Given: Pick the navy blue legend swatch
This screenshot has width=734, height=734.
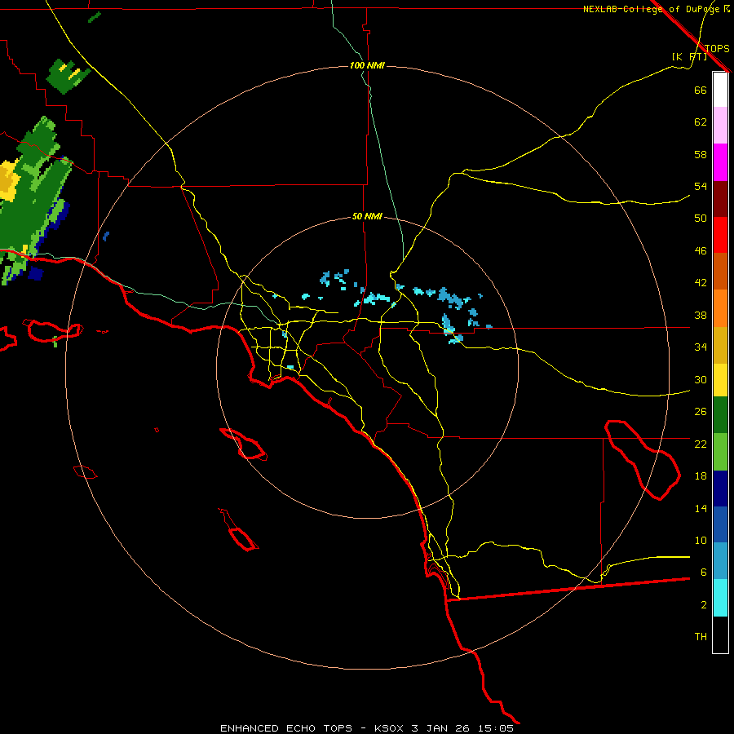Looking at the screenshot, I should pos(720,489).
